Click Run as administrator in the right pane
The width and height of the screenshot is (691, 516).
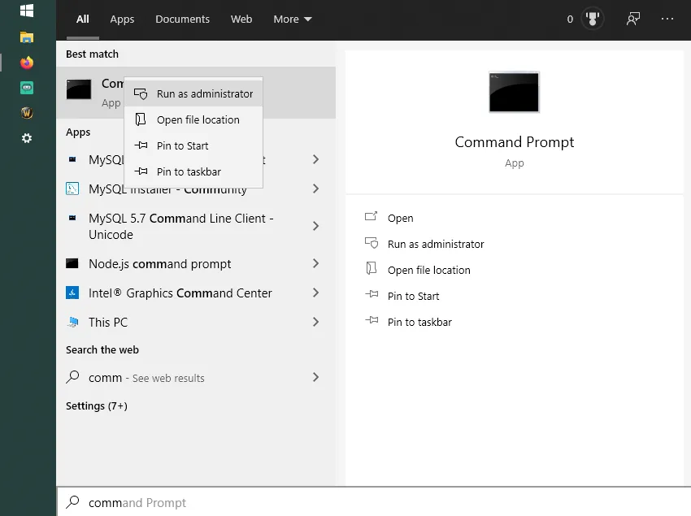pyautogui.click(x=436, y=244)
